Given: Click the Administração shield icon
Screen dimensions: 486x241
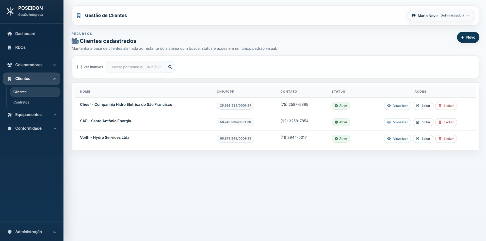Looking at the screenshot, I should (x=10, y=232).
